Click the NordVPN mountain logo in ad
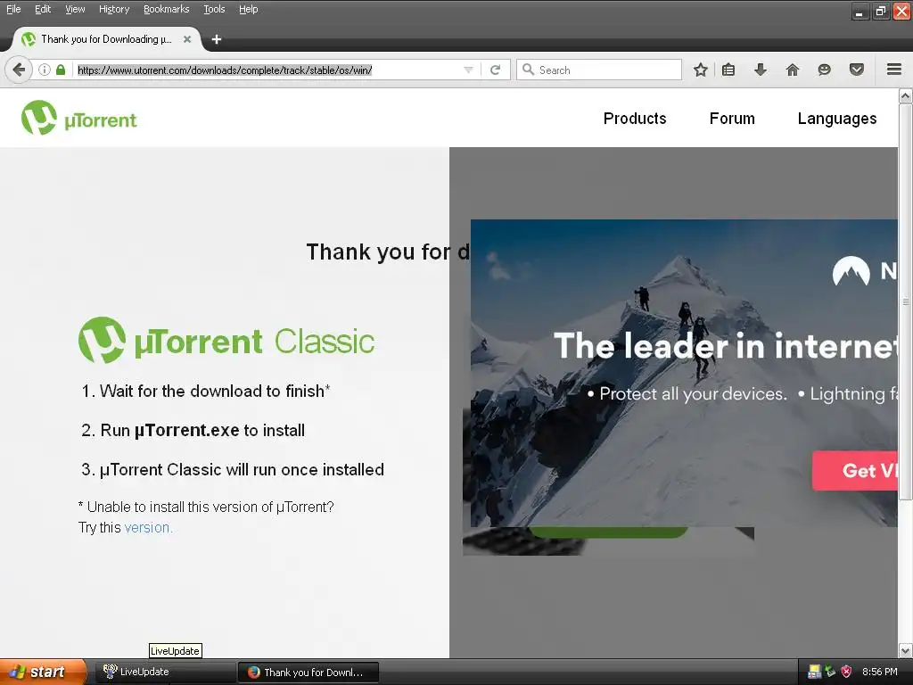 pyautogui.click(x=851, y=271)
